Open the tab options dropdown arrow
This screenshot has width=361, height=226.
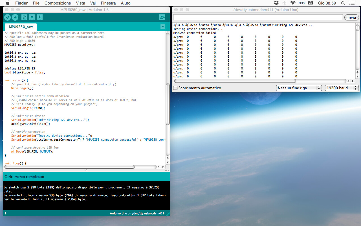pyautogui.click(x=162, y=27)
